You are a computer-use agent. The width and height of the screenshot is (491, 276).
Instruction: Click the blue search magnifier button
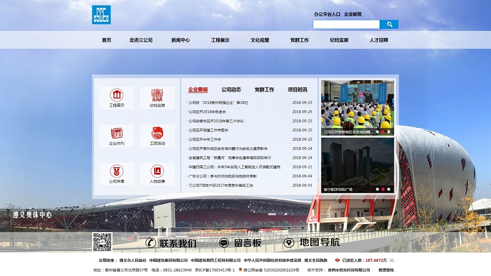(x=389, y=25)
